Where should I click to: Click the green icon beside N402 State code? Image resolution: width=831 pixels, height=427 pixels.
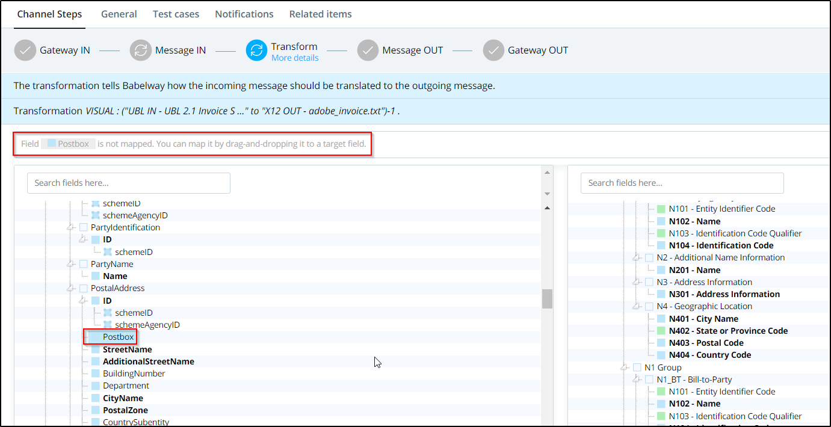661,331
